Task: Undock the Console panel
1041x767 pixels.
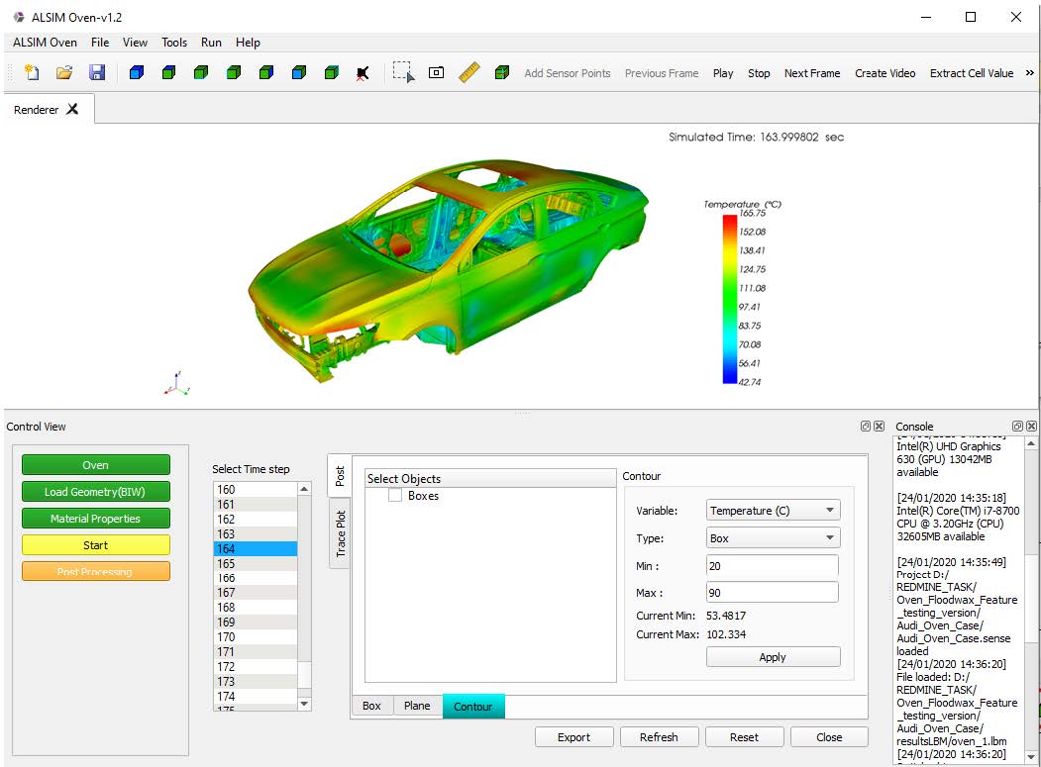Action: [1017, 426]
